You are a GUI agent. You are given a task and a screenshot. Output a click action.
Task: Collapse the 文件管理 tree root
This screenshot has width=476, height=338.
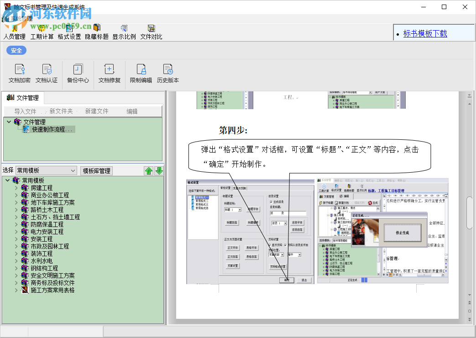coord(9,122)
